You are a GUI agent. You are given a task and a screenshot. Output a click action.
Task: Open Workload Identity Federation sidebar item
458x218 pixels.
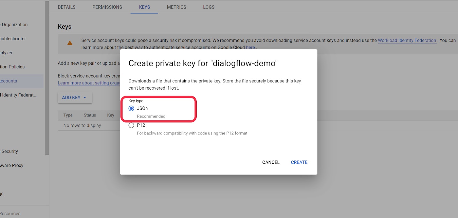(18, 95)
